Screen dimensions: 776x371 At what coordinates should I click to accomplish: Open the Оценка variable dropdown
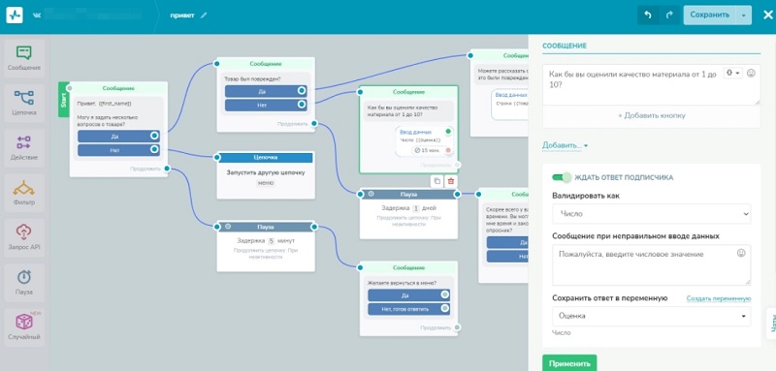(x=651, y=316)
